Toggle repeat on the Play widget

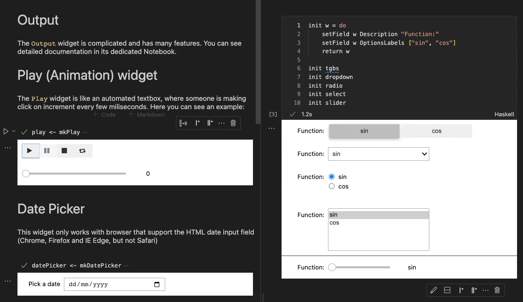pos(82,151)
